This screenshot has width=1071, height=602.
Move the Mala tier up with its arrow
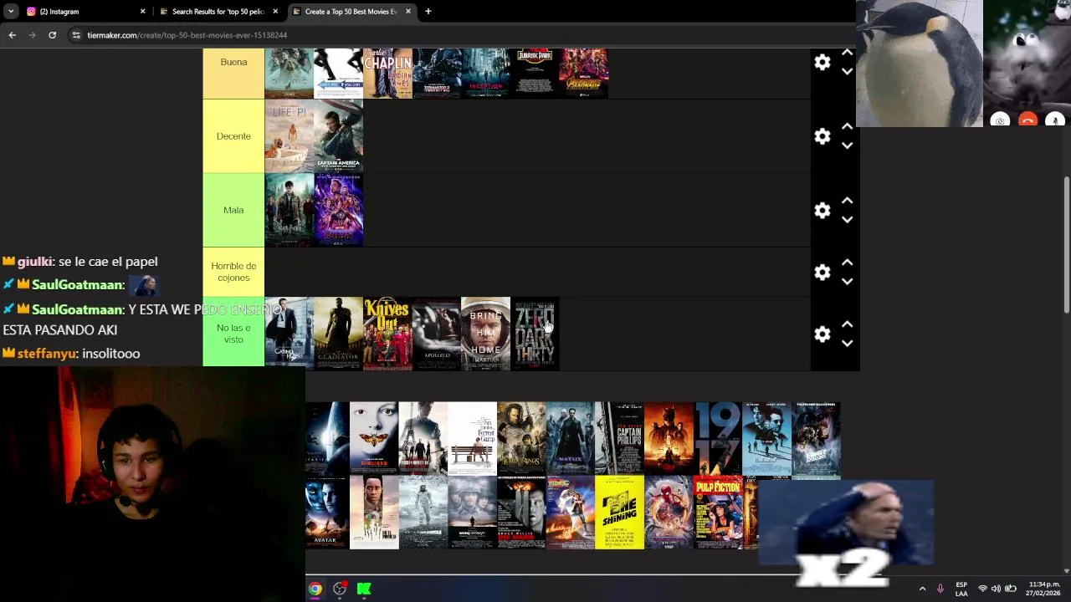[x=847, y=201]
